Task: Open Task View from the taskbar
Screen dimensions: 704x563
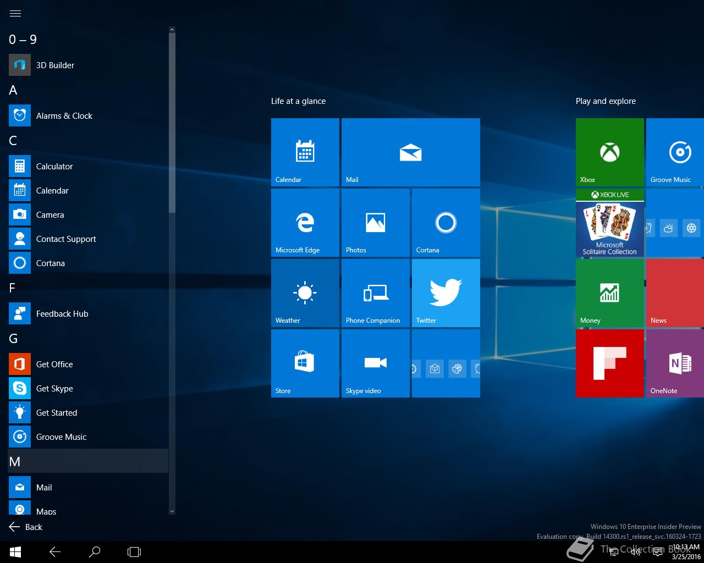Action: (134, 551)
